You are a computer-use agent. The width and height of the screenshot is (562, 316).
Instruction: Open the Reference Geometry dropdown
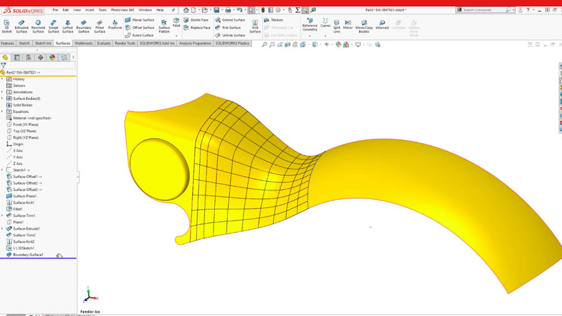pos(310,36)
